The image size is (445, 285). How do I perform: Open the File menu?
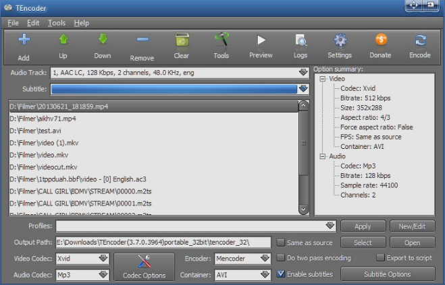pos(13,23)
